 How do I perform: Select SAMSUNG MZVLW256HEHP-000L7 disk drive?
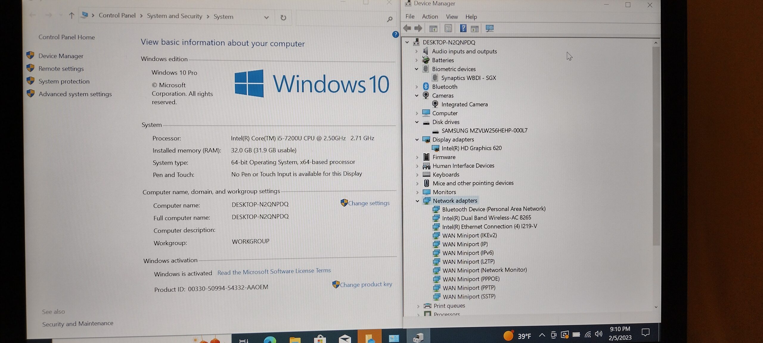484,131
